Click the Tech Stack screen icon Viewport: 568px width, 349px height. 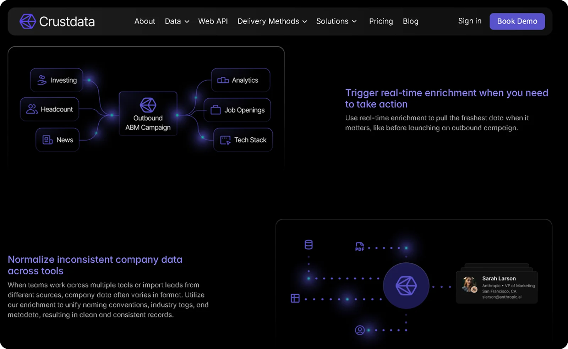(225, 140)
